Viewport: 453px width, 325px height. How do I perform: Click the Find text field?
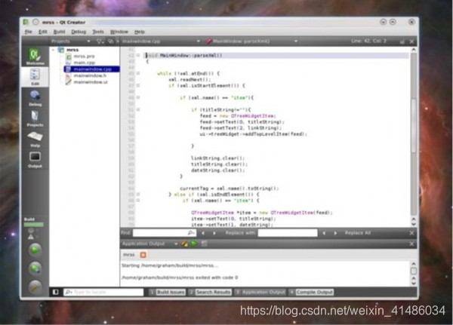coord(164,233)
